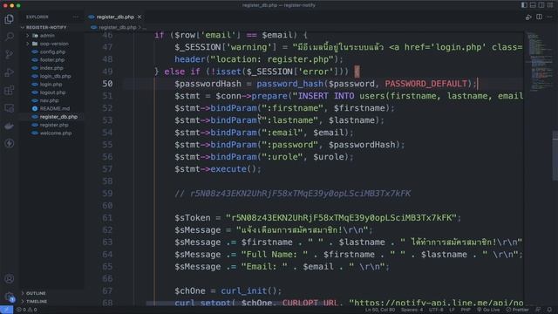558x314 pixels.
Task: Open nav.php in the explorer
Action: [x=49, y=100]
